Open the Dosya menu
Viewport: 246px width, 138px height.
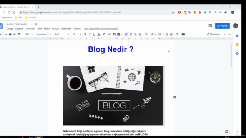(x=10, y=28)
